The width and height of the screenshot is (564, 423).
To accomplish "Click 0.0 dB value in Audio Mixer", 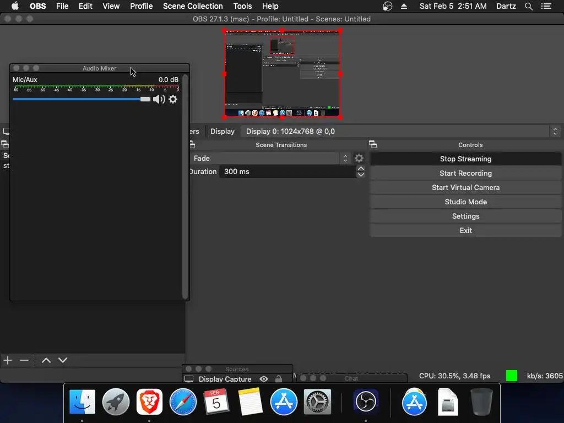I will point(169,79).
